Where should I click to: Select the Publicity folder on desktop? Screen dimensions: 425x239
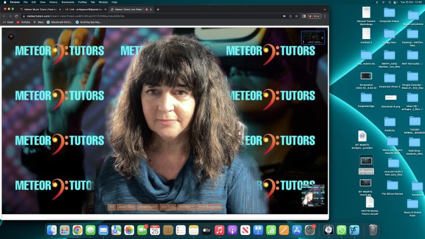click(x=389, y=124)
